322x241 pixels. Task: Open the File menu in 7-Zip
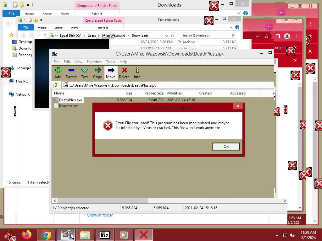(x=57, y=62)
